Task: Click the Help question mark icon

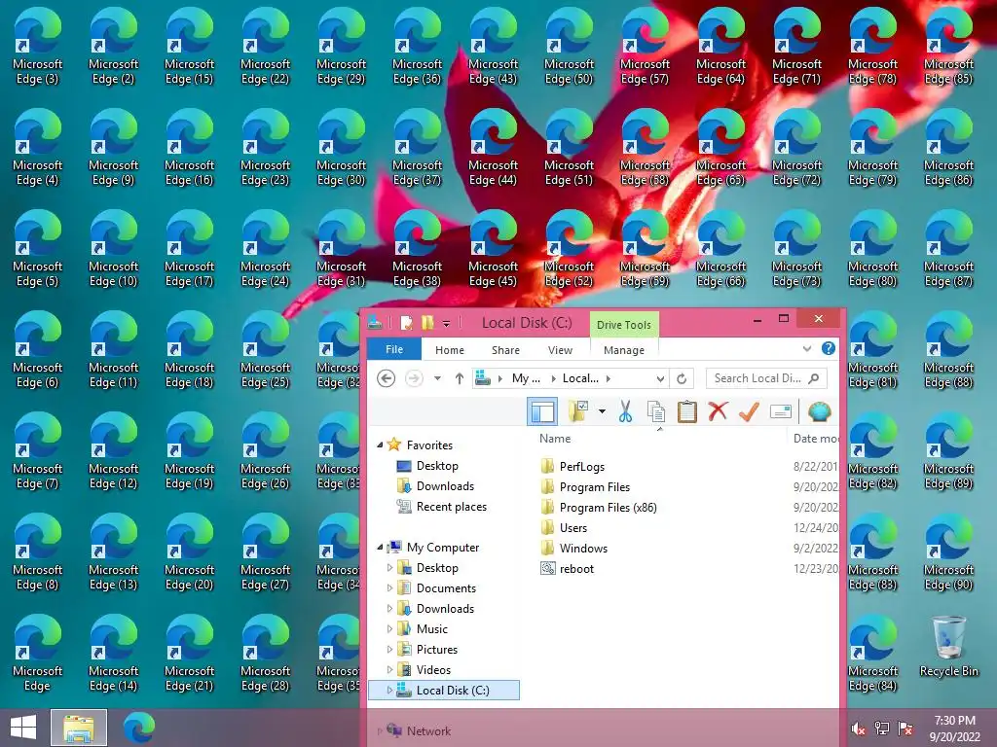Action: coord(828,348)
